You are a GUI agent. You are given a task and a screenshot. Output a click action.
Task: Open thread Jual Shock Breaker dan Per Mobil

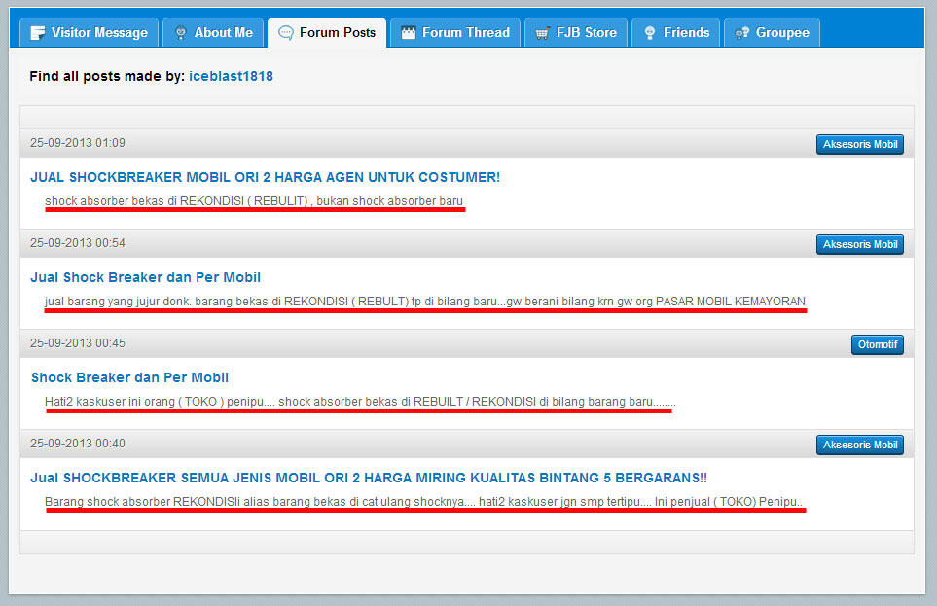[145, 277]
